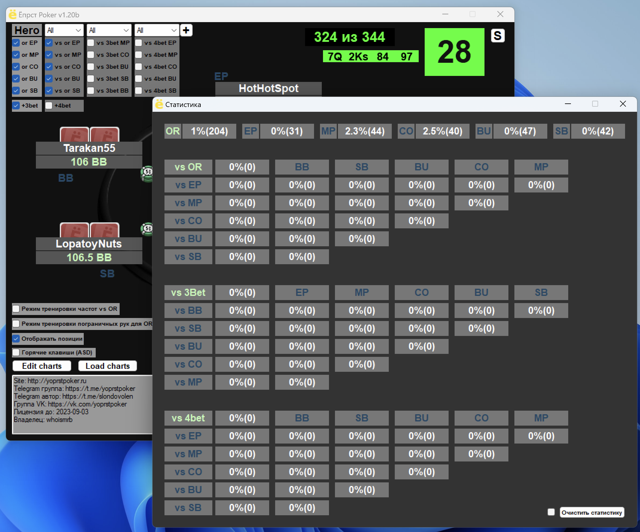Click the license info text box
The width and height of the screenshot is (640, 532).
82,404
